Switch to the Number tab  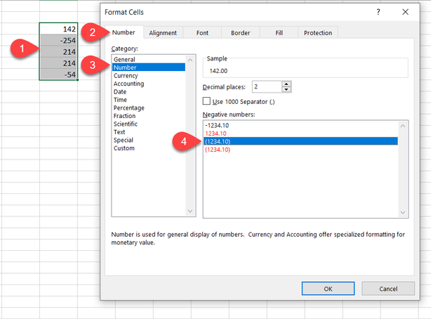point(124,32)
